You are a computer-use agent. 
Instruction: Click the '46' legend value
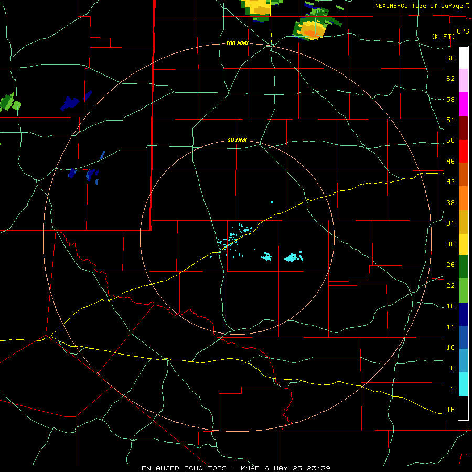point(450,161)
